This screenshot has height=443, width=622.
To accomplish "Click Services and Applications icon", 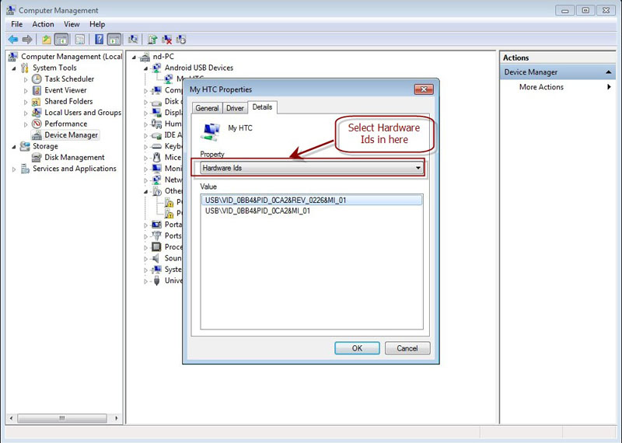I will pos(25,169).
